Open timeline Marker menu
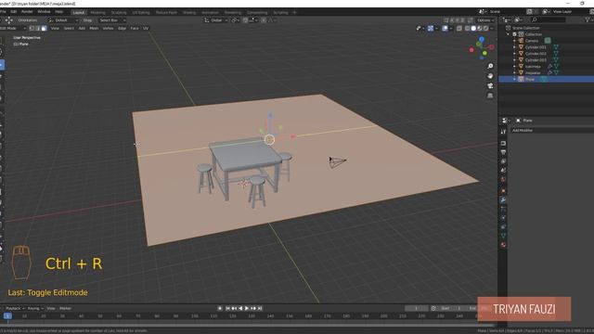This screenshot has width=594, height=334. (65, 309)
